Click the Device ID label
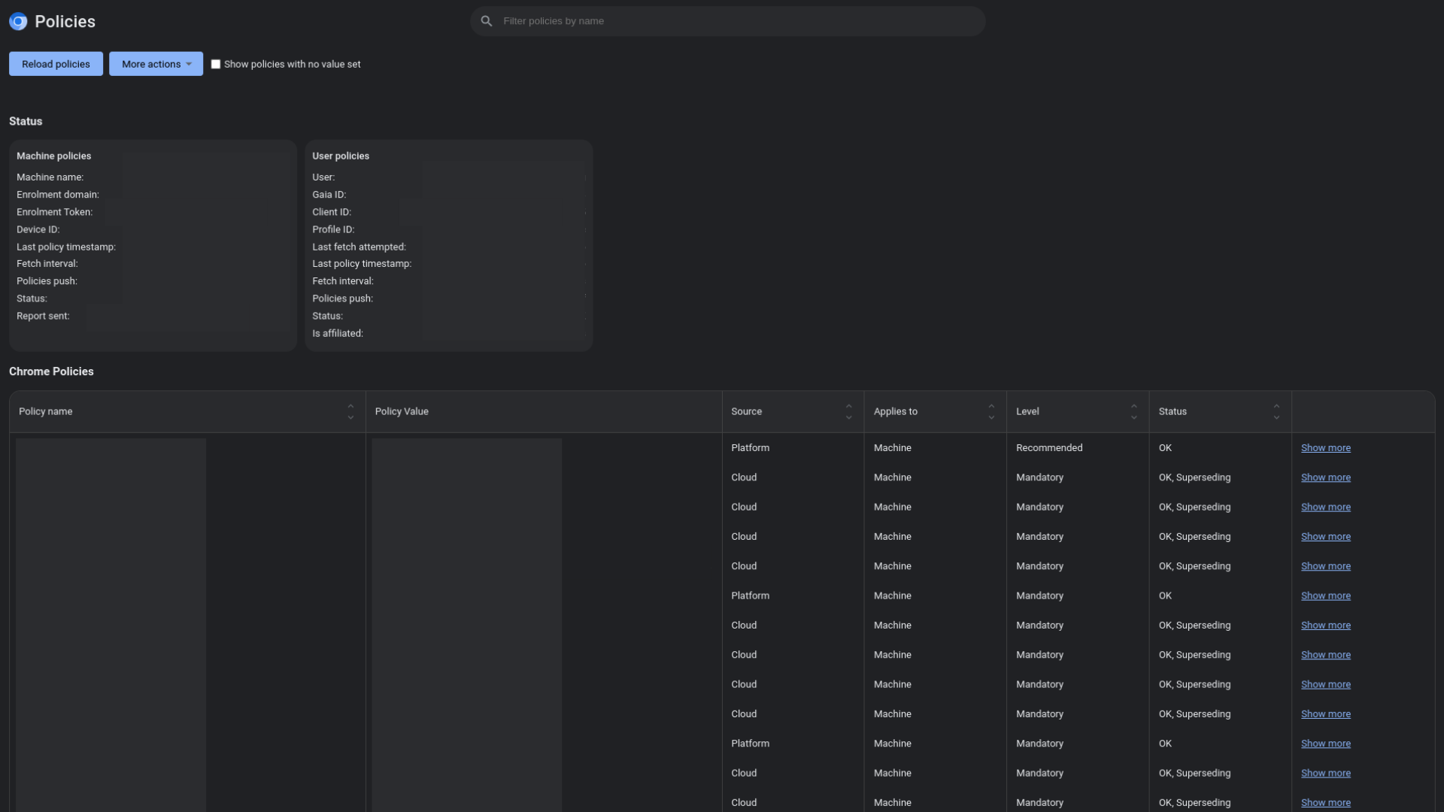1444x812 pixels. coord(38,229)
